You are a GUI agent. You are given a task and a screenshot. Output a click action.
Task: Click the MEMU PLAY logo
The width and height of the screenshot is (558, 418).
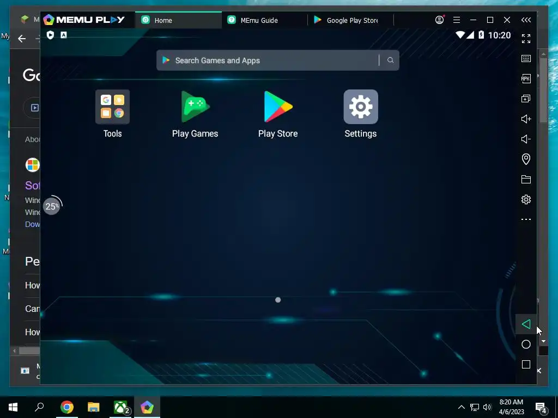[x=84, y=20]
